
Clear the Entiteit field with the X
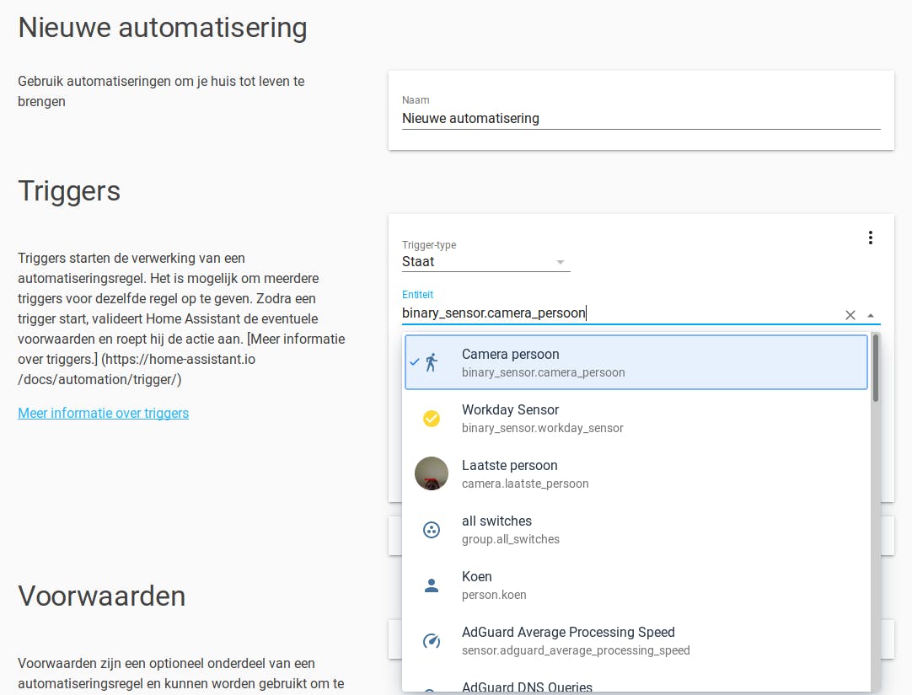point(850,315)
